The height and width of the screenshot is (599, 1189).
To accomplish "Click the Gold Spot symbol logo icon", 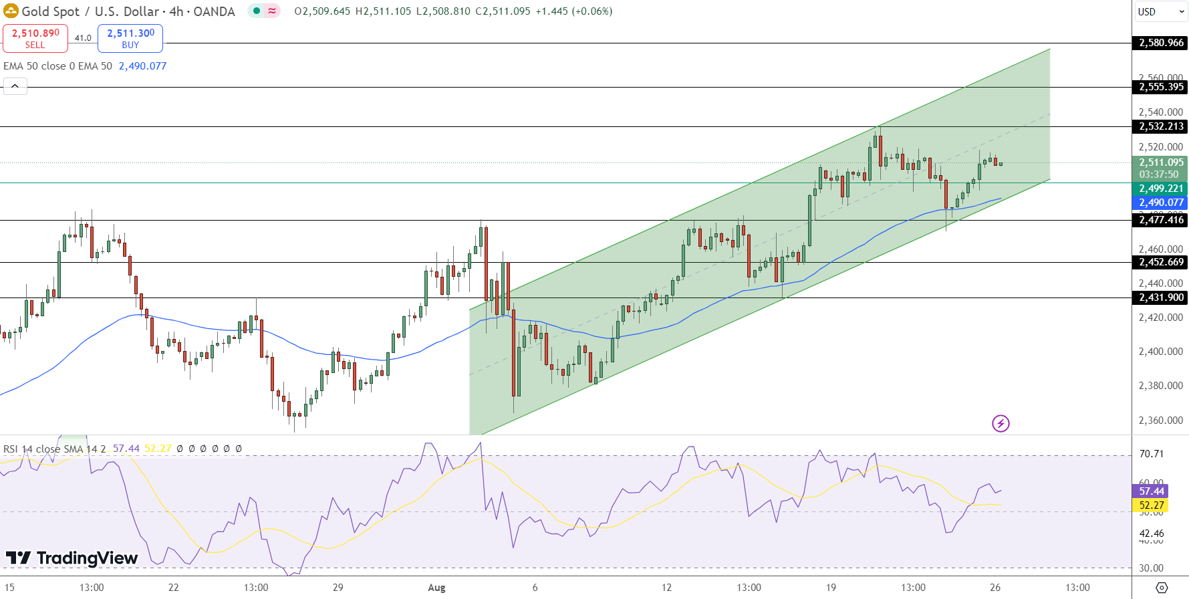I will 11,11.
